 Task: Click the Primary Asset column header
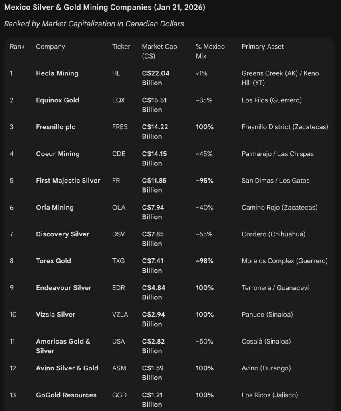(x=262, y=47)
